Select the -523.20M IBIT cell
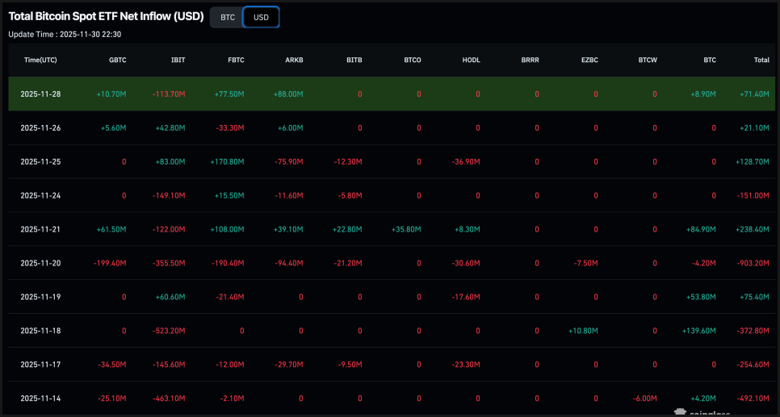 [169, 331]
